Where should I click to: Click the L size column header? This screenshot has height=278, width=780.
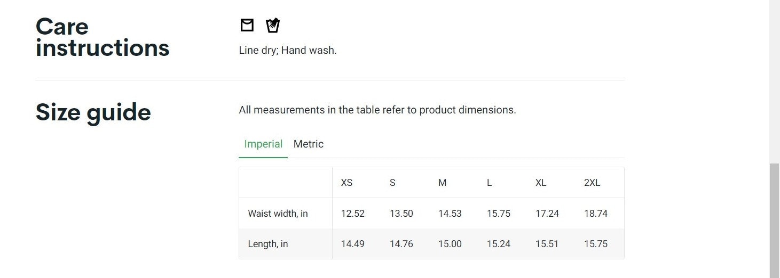pos(489,183)
